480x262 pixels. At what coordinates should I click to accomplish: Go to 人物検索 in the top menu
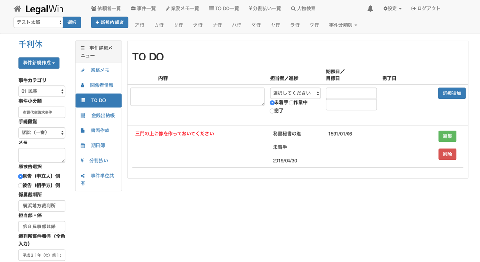tap(303, 9)
